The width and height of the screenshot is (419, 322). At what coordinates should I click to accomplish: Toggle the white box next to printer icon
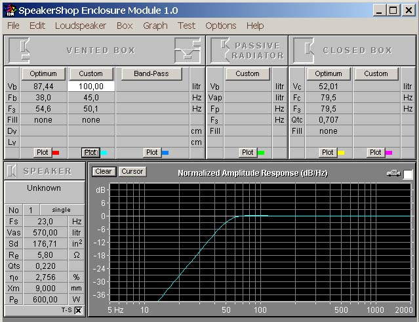click(408, 174)
